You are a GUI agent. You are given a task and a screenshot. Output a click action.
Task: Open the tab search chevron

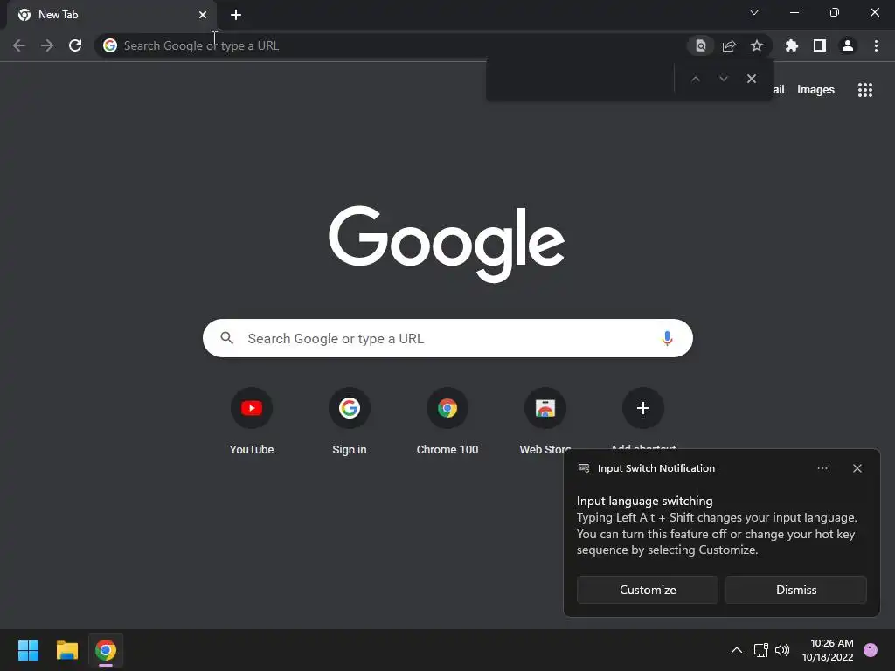754,12
